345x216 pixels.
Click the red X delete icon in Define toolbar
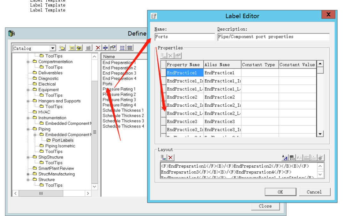98,48
